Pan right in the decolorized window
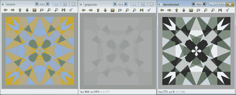Viewport: 236px width, 95px height. [169, 10]
